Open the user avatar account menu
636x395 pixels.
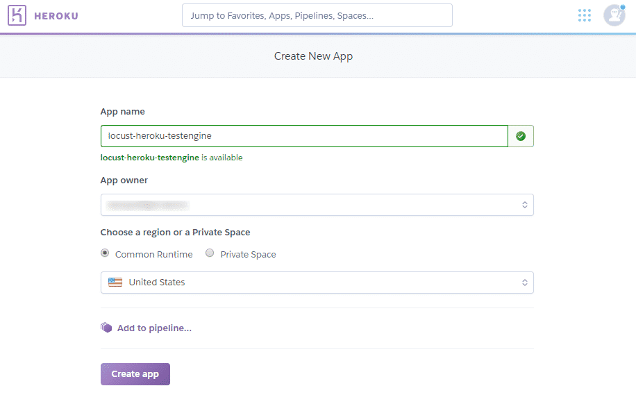pyautogui.click(x=614, y=15)
